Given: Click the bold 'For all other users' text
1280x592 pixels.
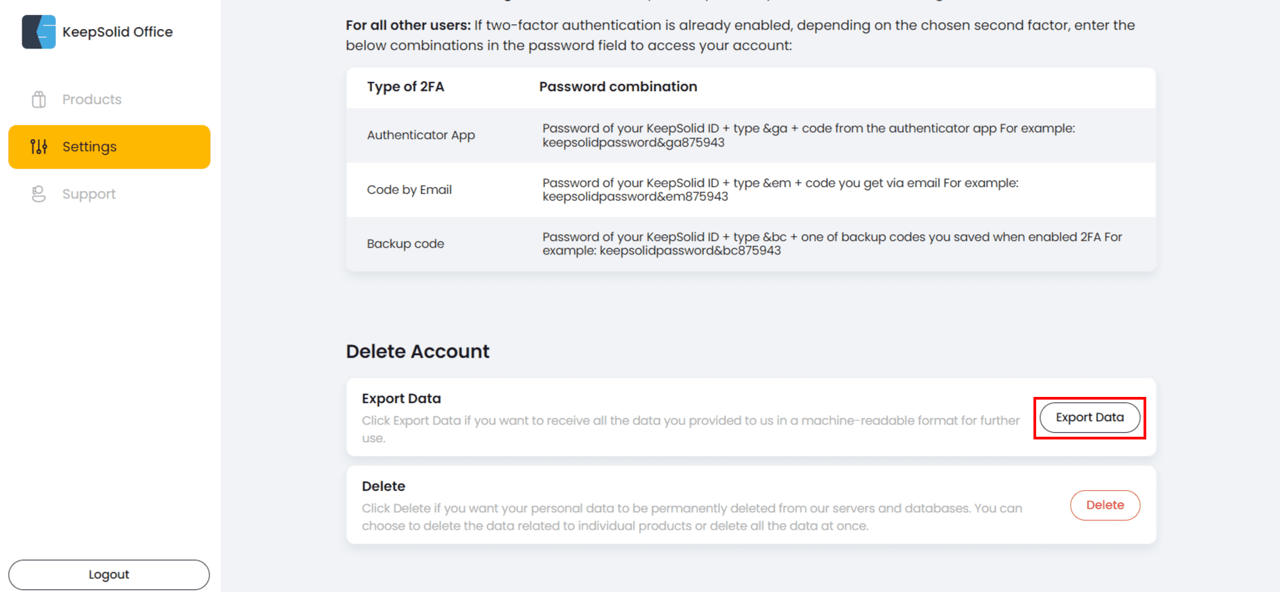Looking at the screenshot, I should (x=408, y=25).
